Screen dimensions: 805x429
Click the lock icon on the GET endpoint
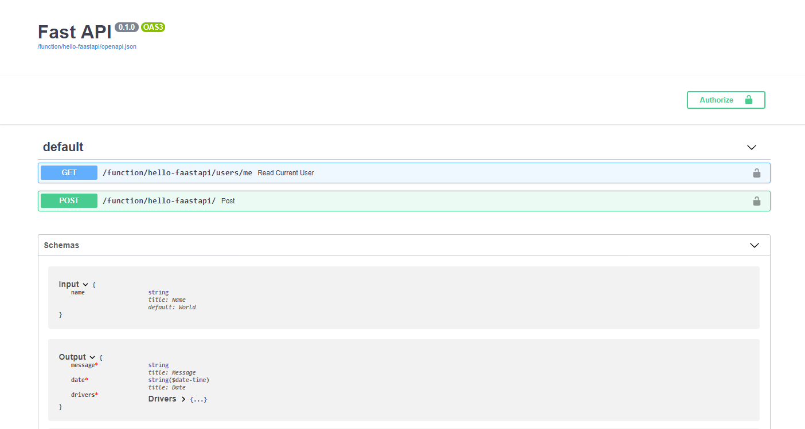click(x=757, y=172)
